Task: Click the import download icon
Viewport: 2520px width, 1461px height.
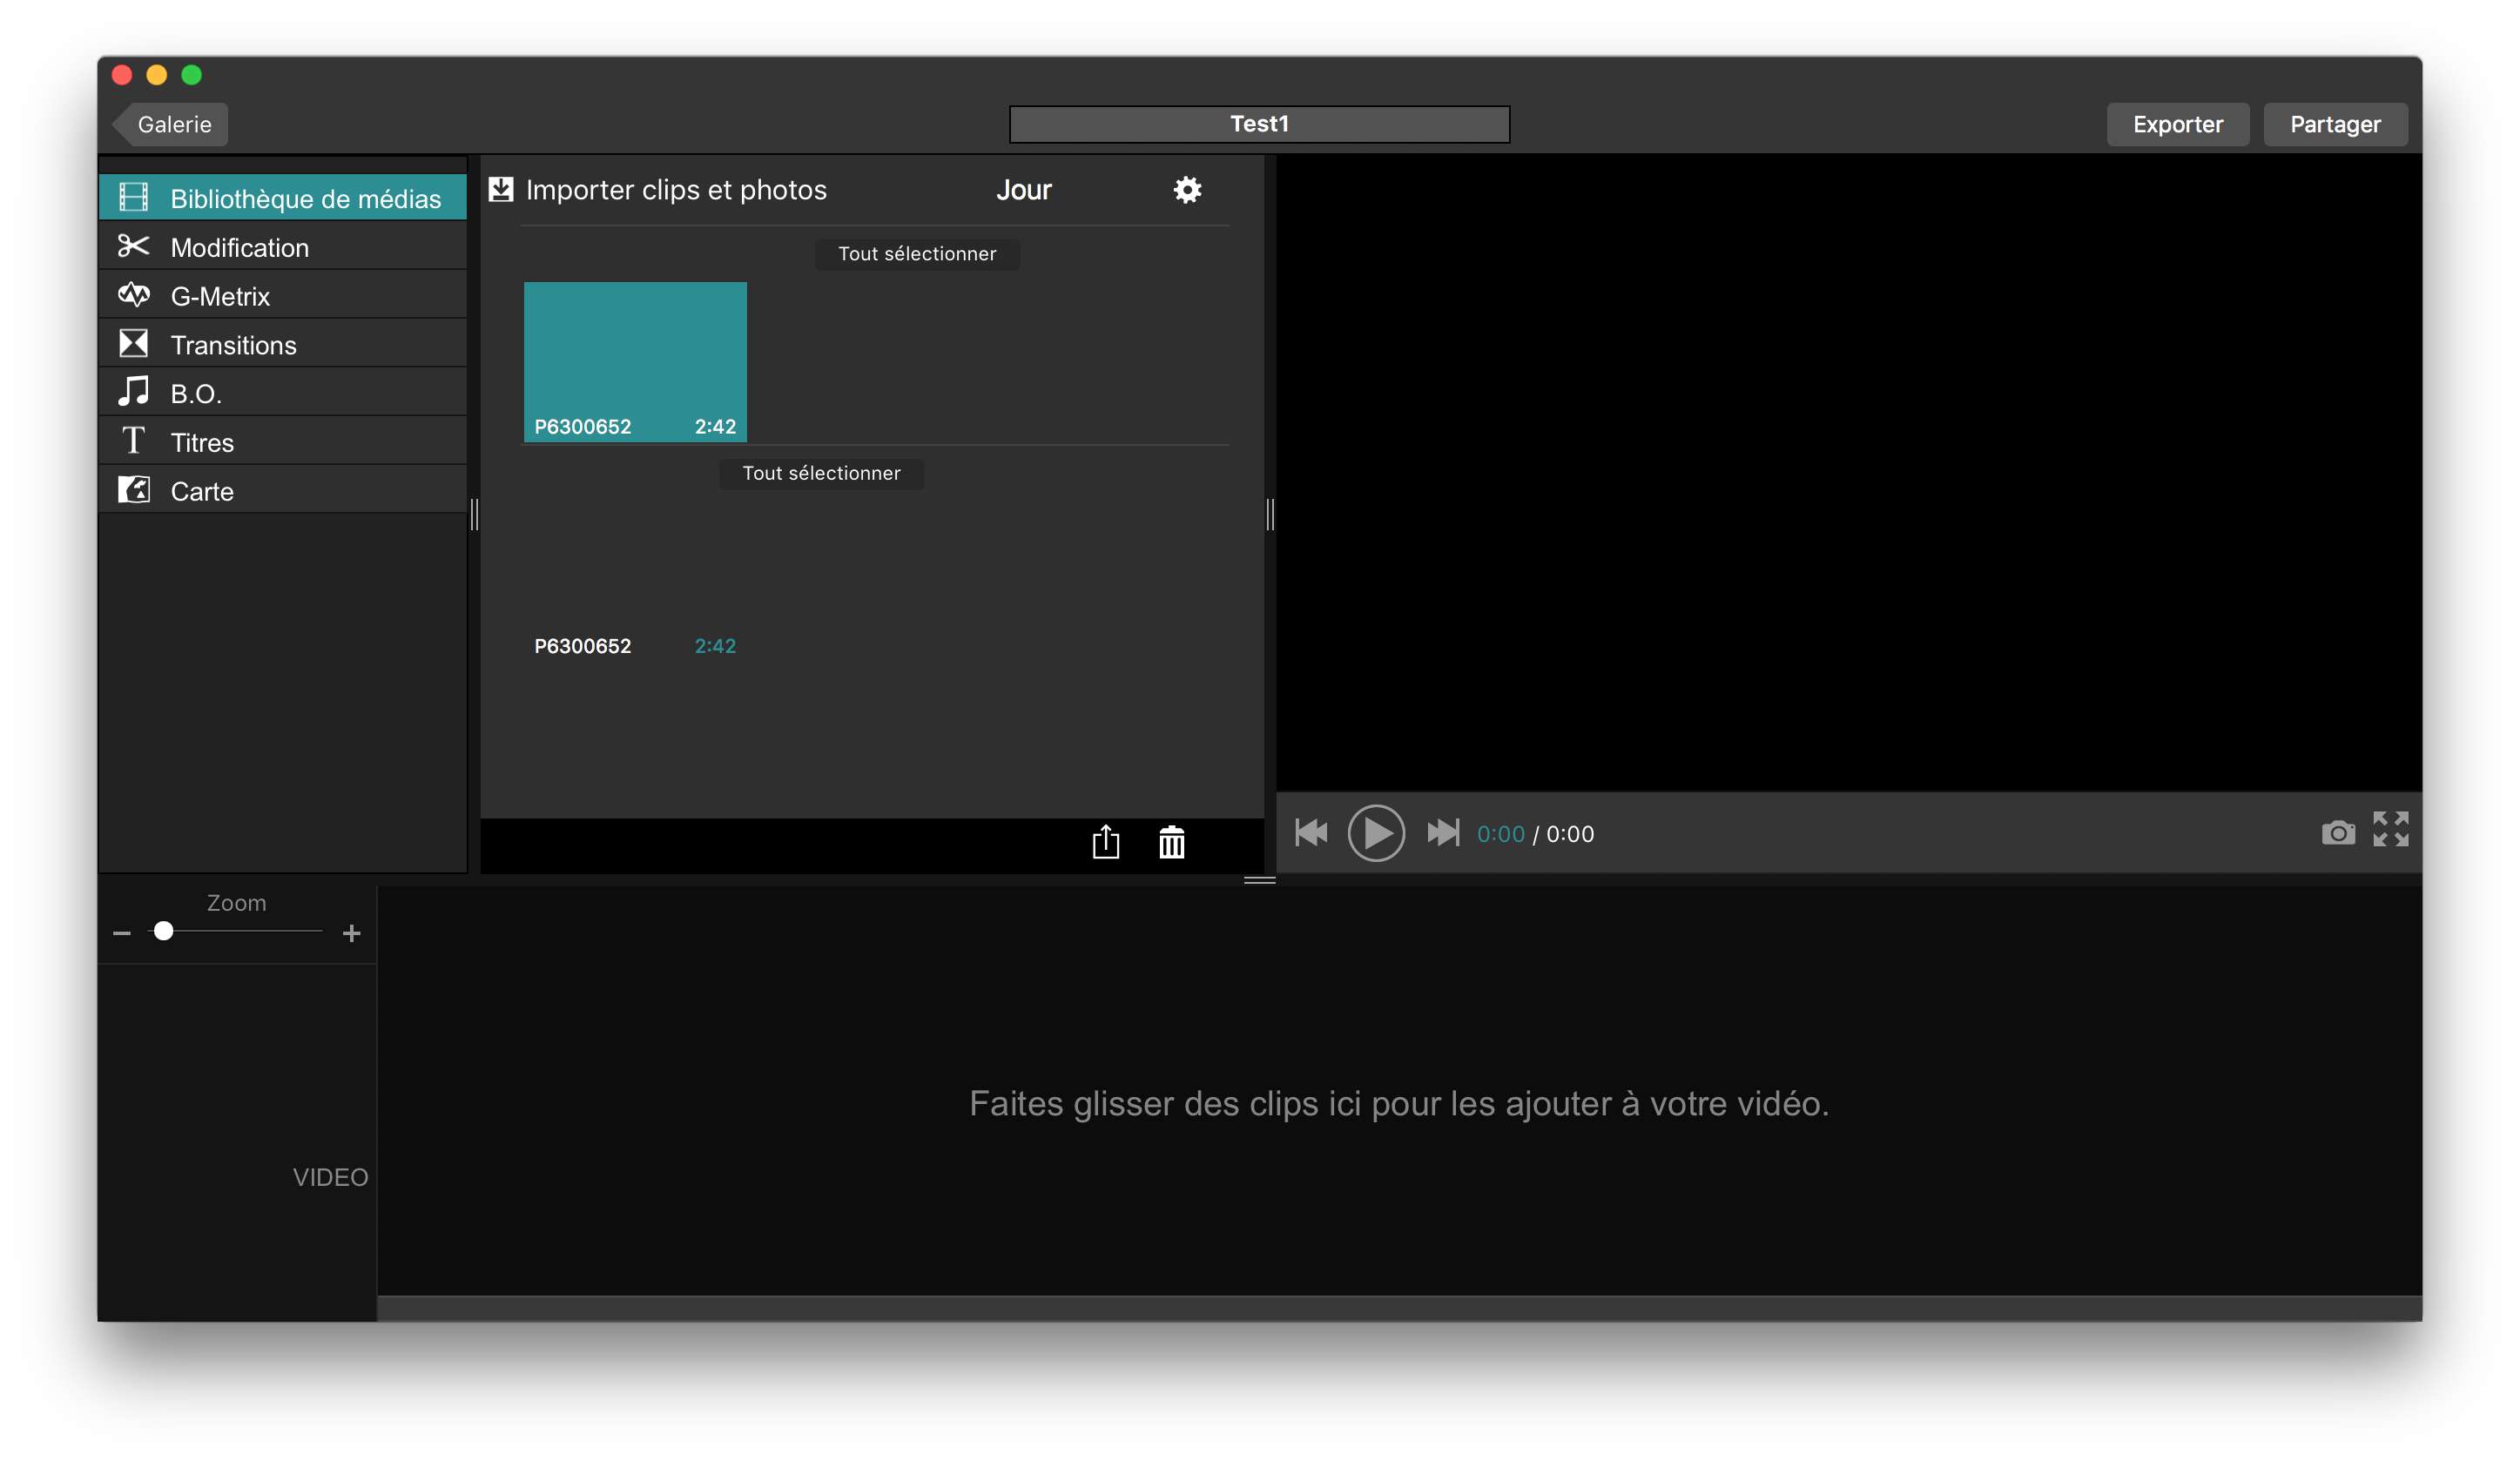Action: pos(501,189)
